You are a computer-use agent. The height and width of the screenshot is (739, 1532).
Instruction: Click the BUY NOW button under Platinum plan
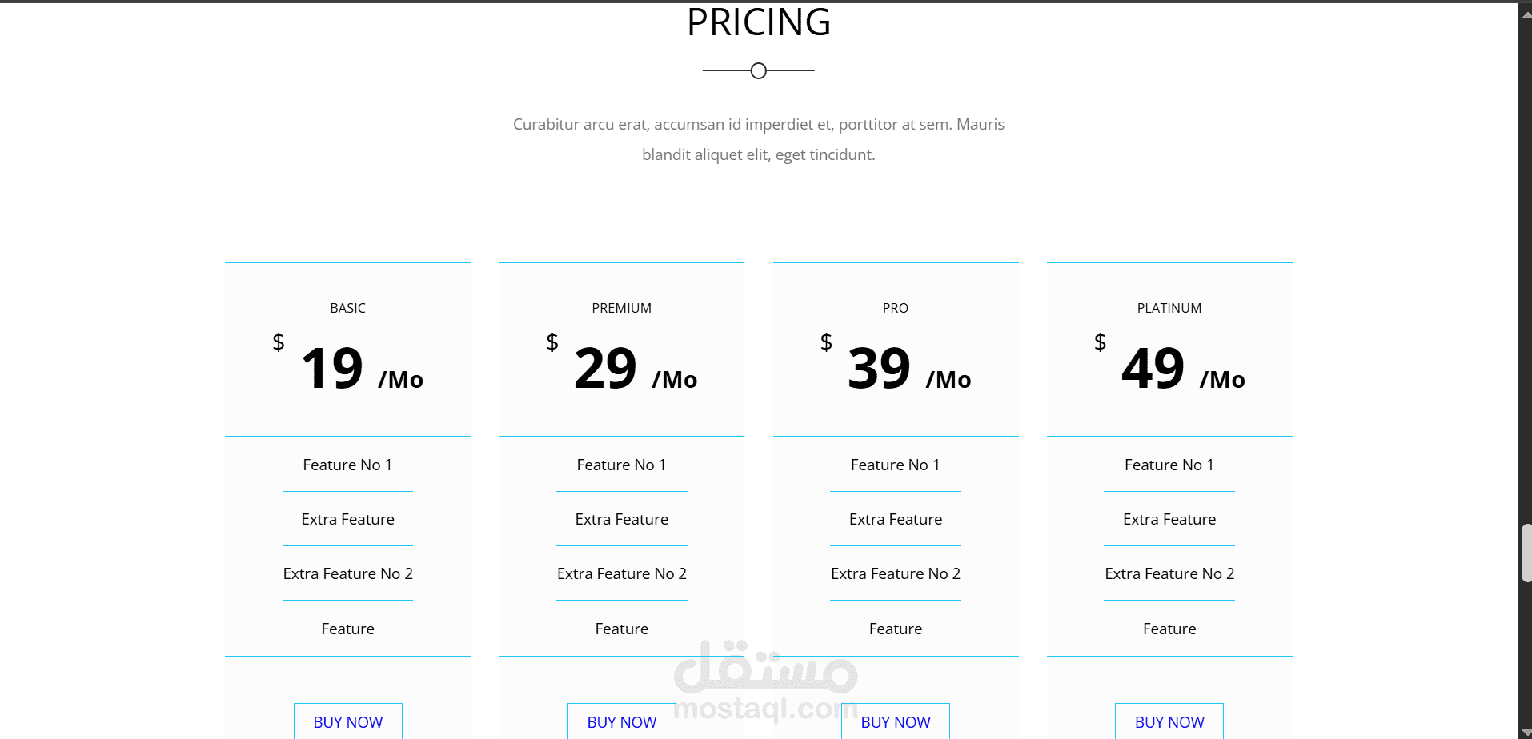coord(1169,721)
